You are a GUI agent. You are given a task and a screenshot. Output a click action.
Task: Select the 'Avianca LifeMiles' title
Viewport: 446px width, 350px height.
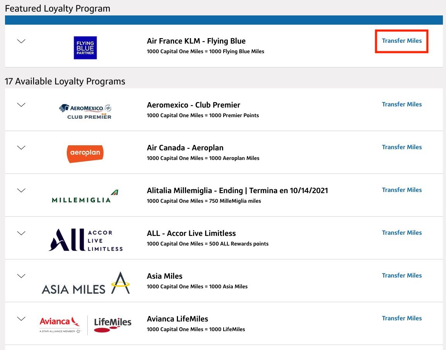178,319
